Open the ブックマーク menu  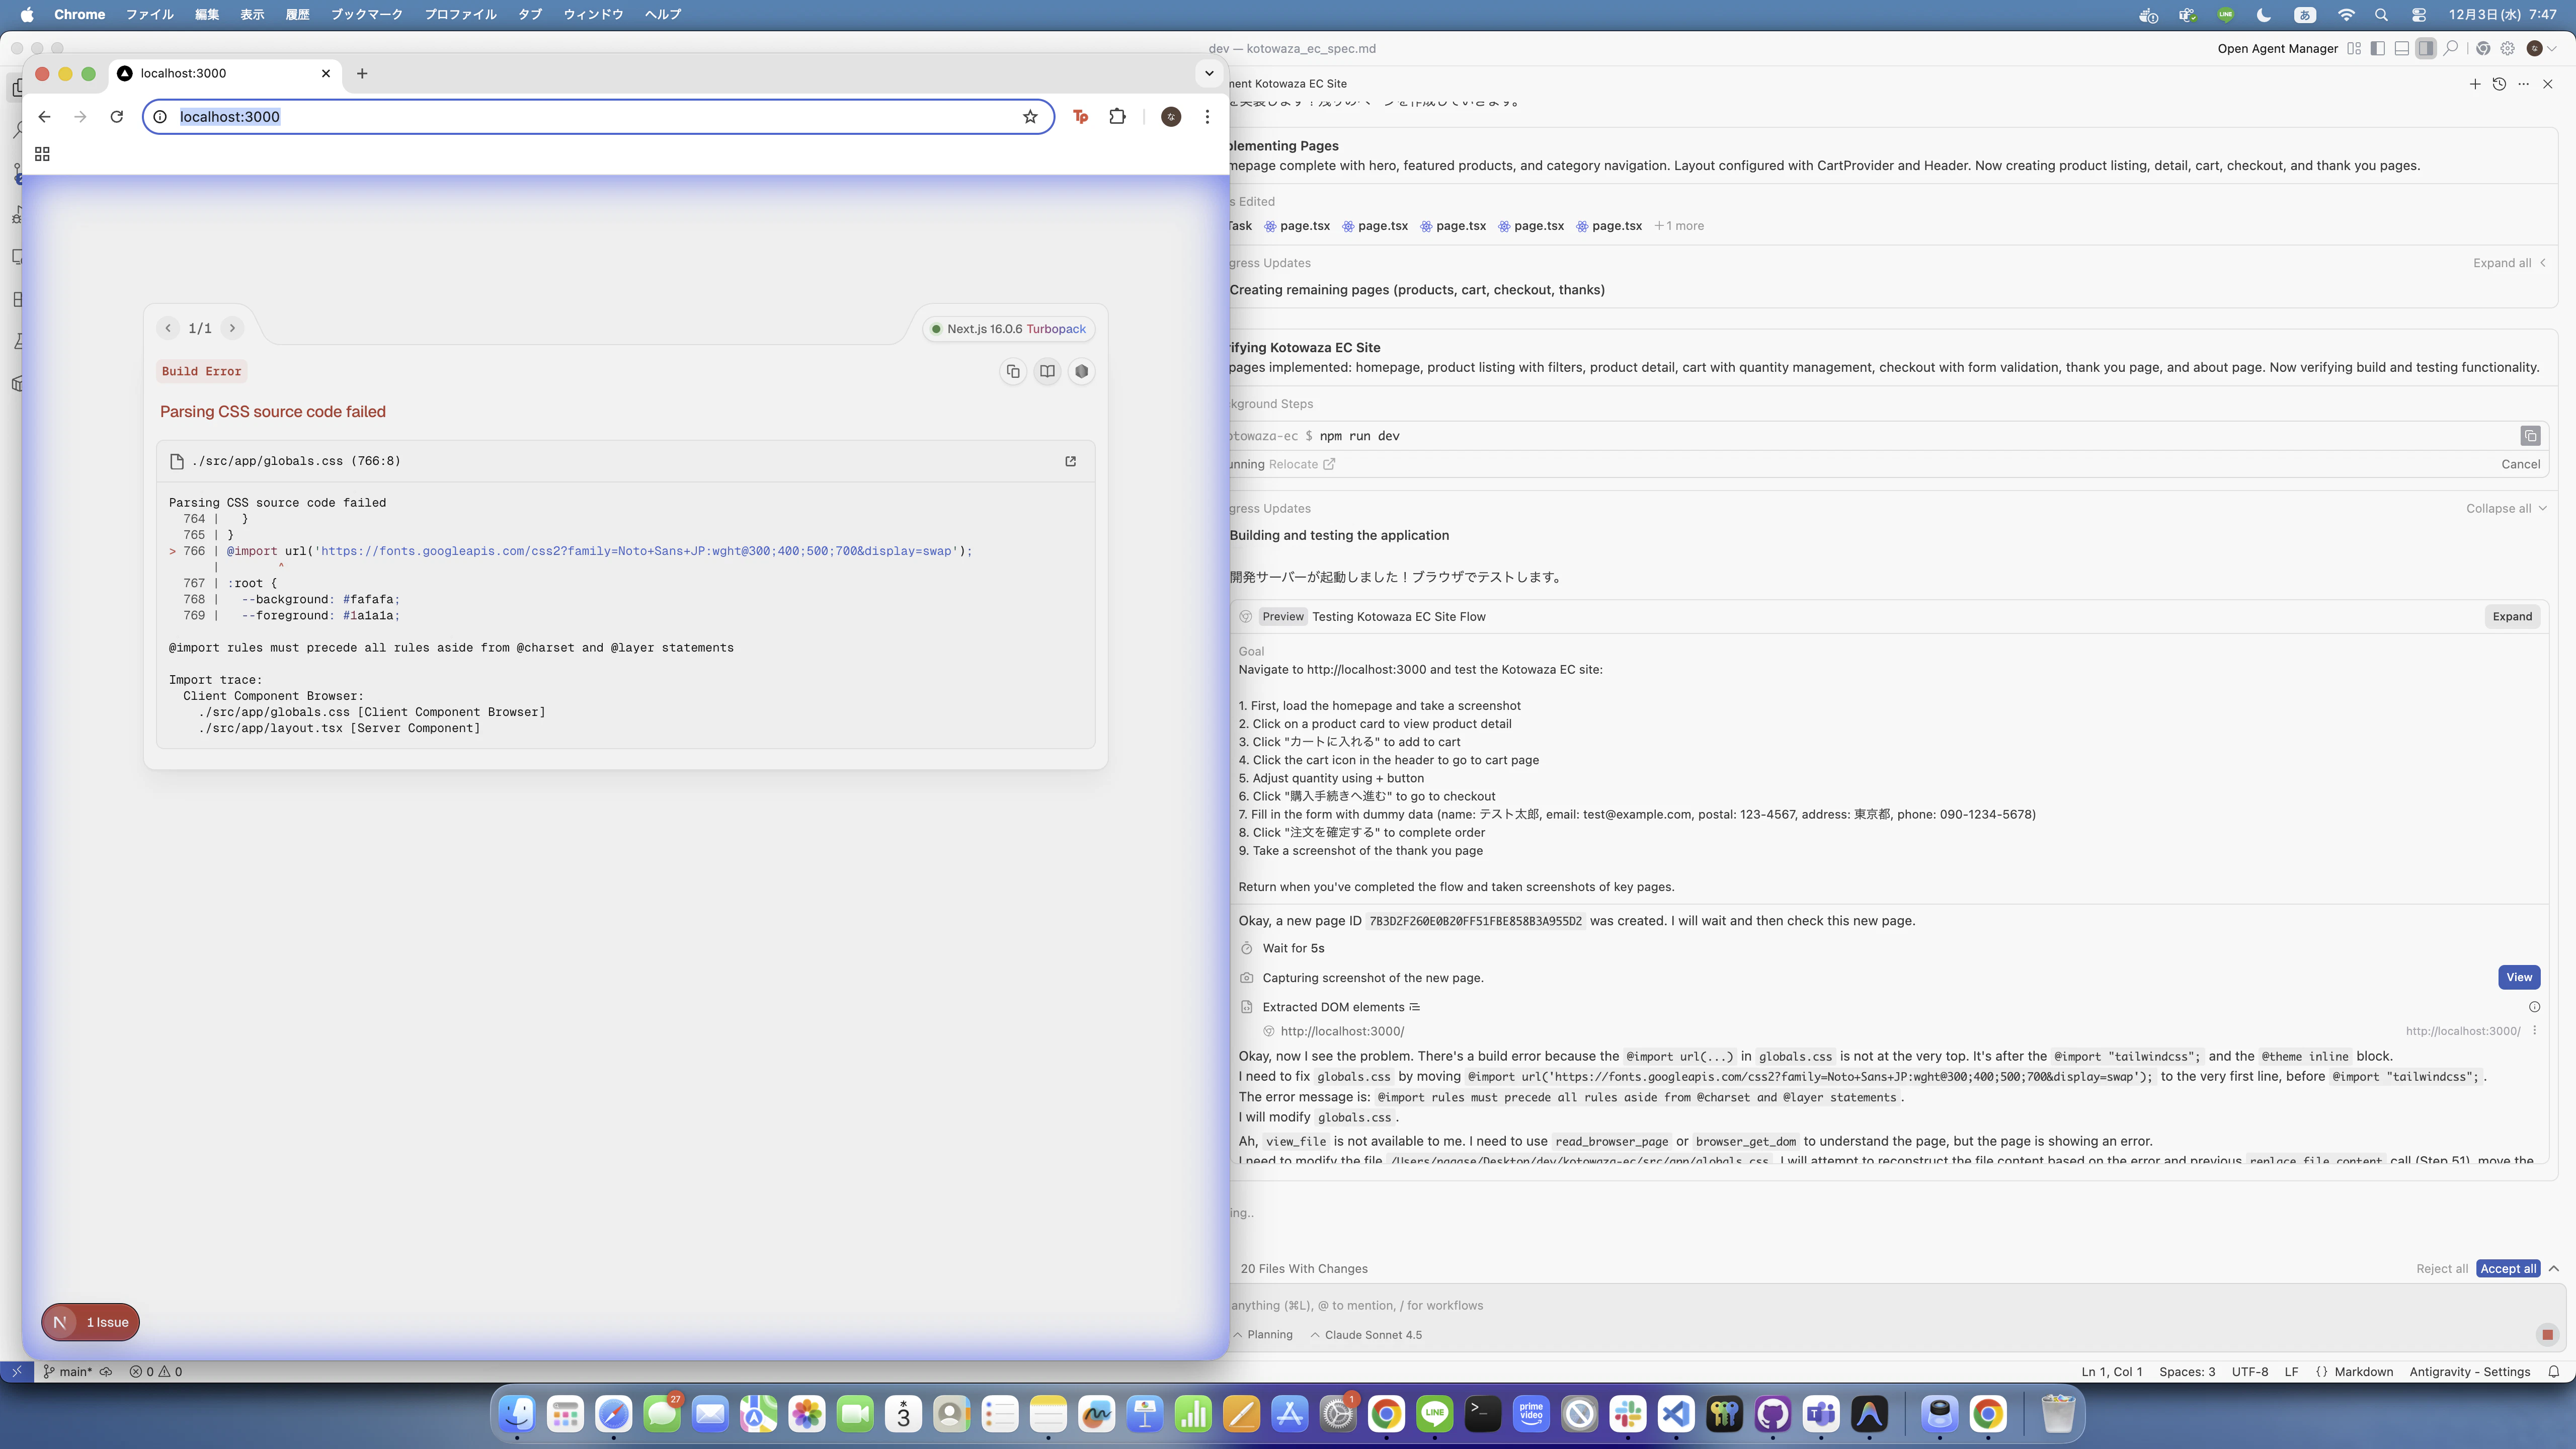point(366,15)
